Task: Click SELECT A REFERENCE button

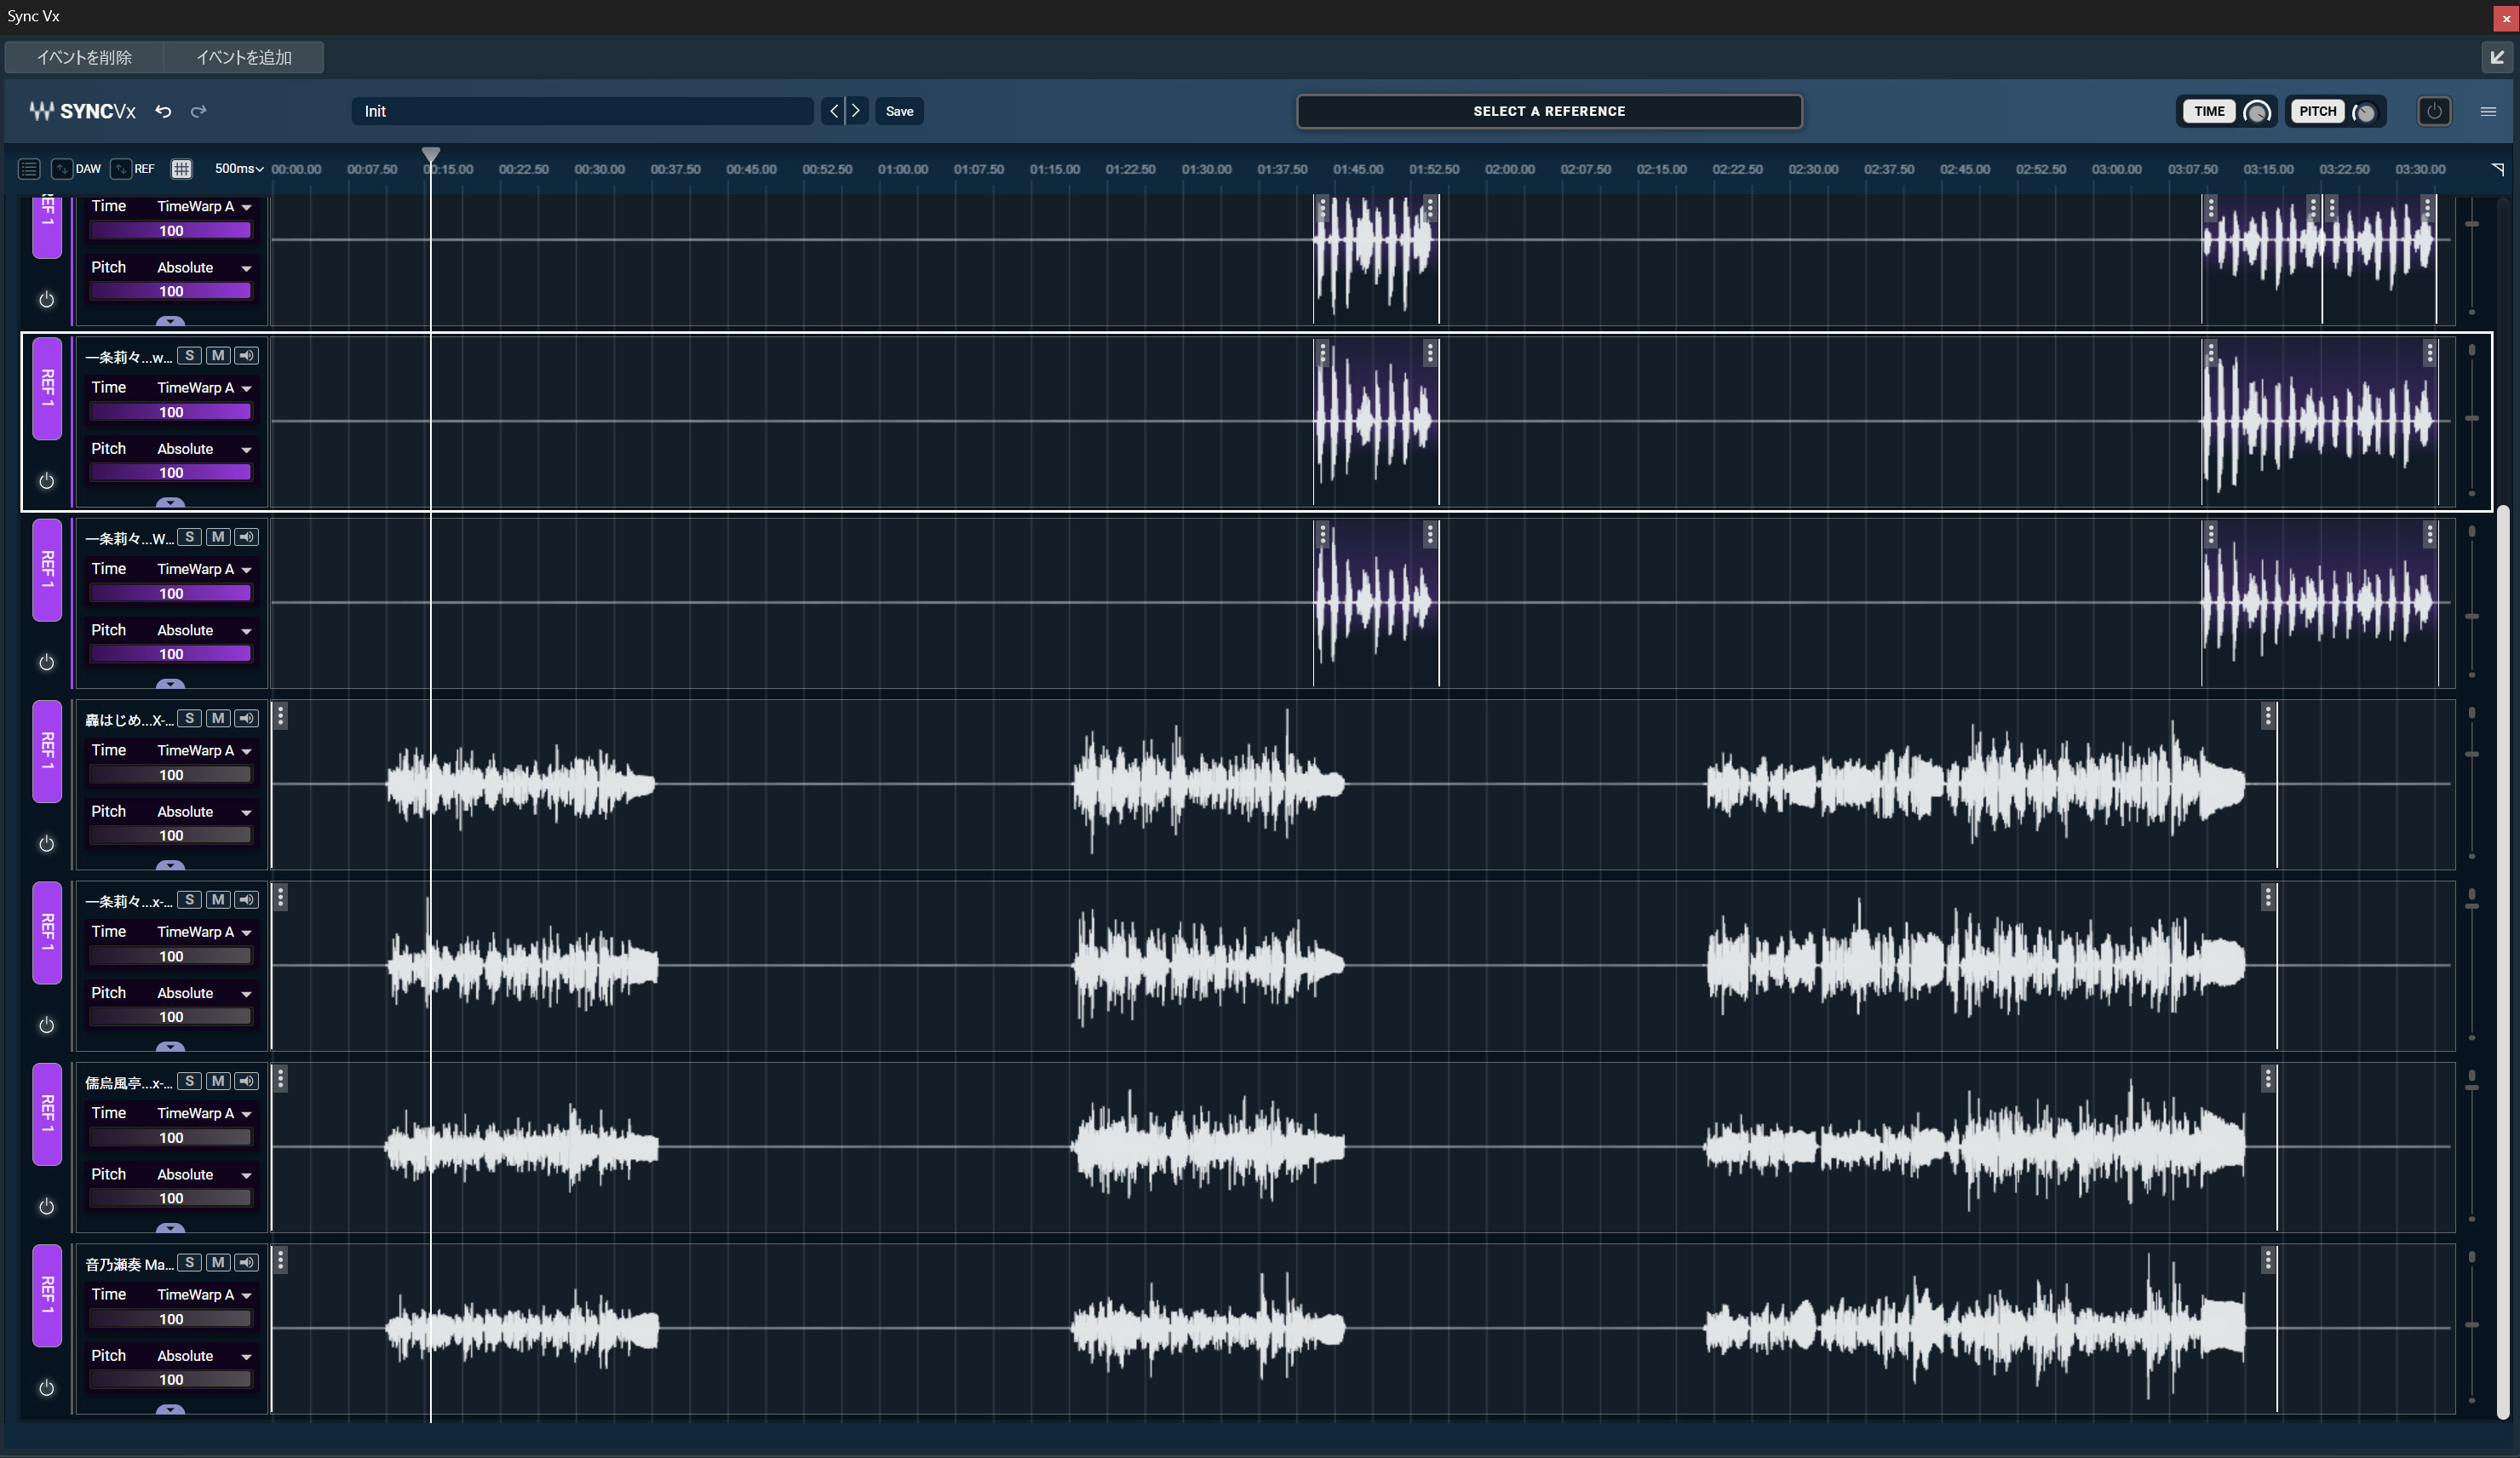Action: click(x=1548, y=111)
